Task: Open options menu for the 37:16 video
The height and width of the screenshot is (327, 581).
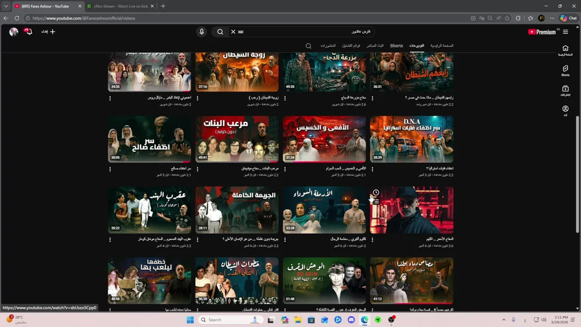Action: (197, 98)
